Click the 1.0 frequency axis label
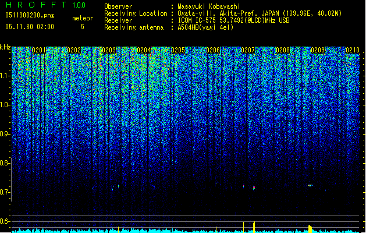This screenshot has height=233, width=366. [x=5, y=105]
